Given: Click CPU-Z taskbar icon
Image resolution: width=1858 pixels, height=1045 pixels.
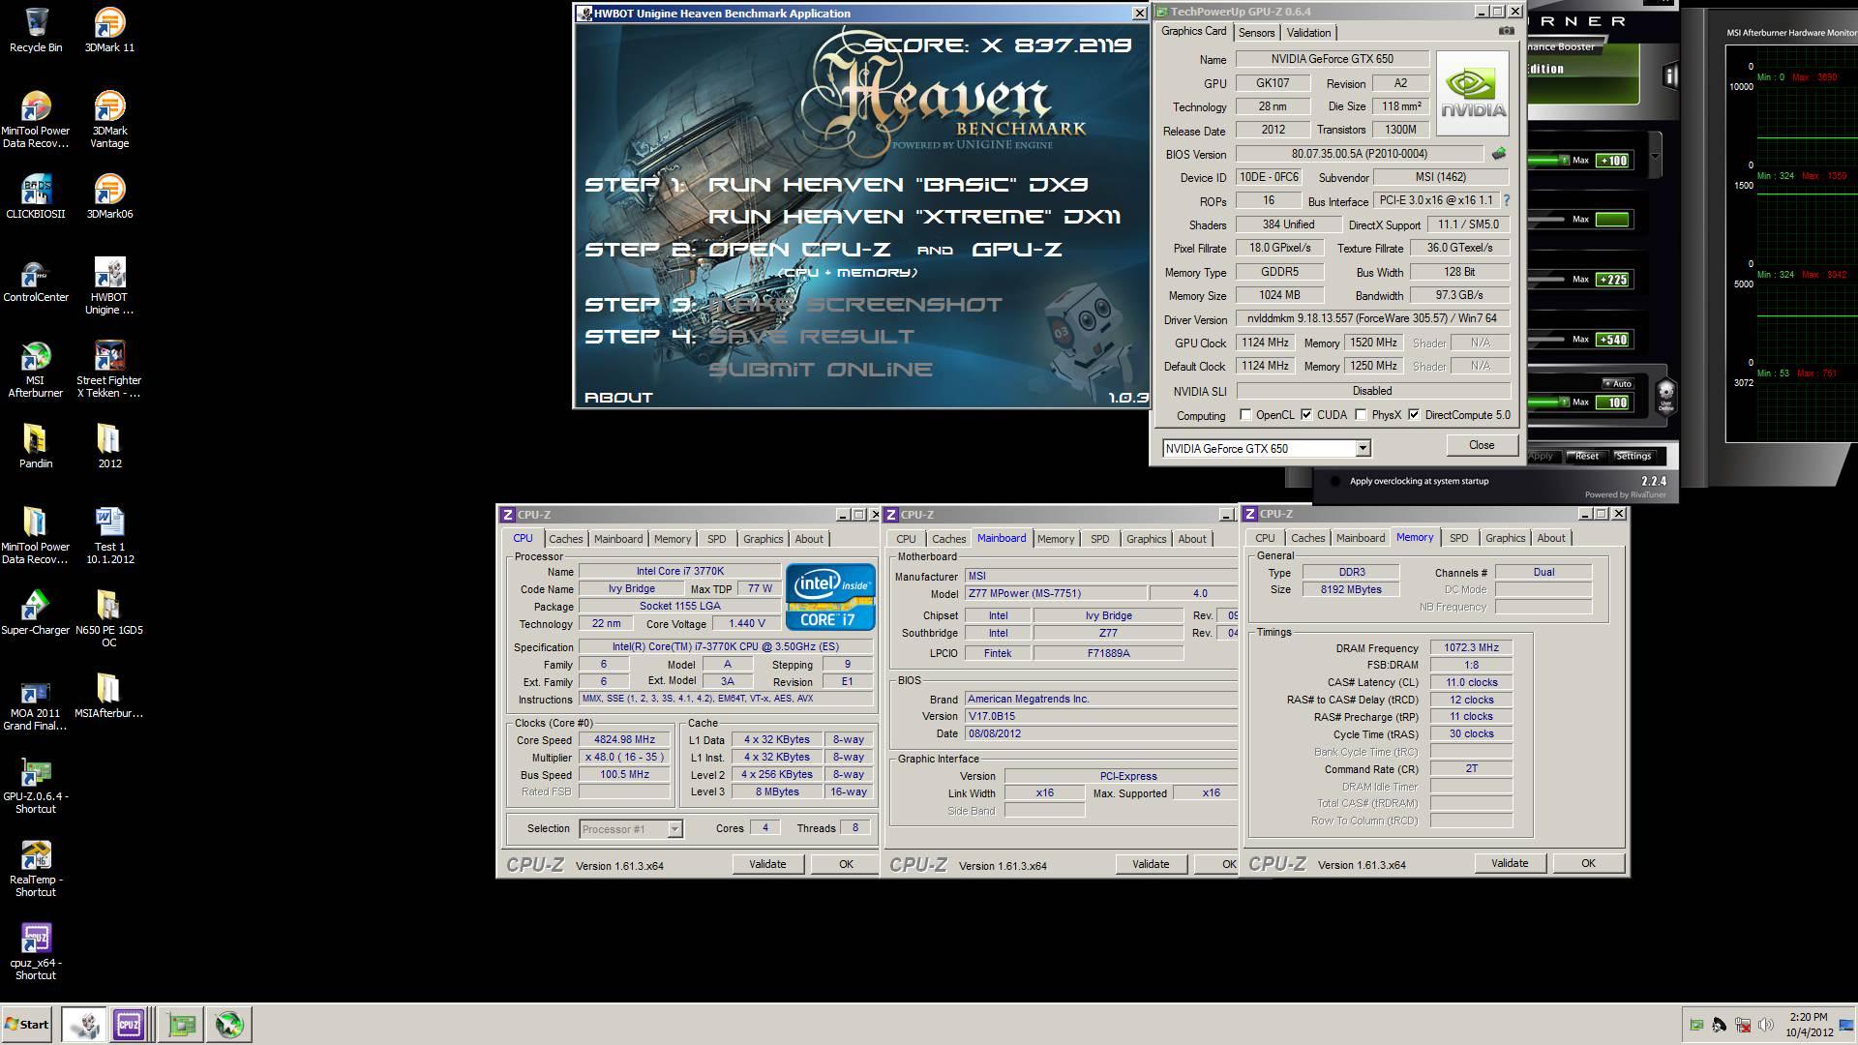Looking at the screenshot, I should (129, 1025).
